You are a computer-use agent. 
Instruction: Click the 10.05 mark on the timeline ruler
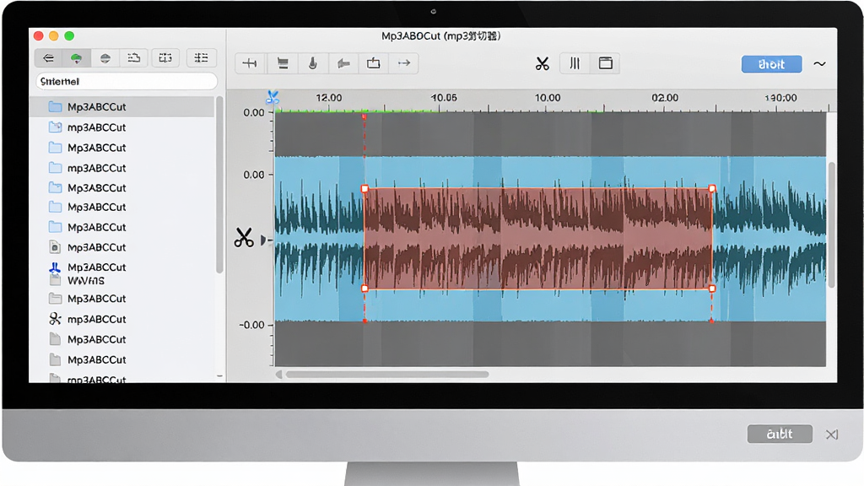pos(444,98)
